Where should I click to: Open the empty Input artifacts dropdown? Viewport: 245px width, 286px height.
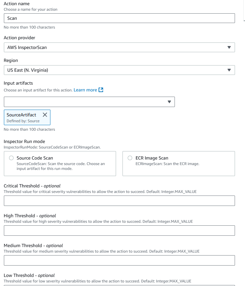[x=89, y=101]
